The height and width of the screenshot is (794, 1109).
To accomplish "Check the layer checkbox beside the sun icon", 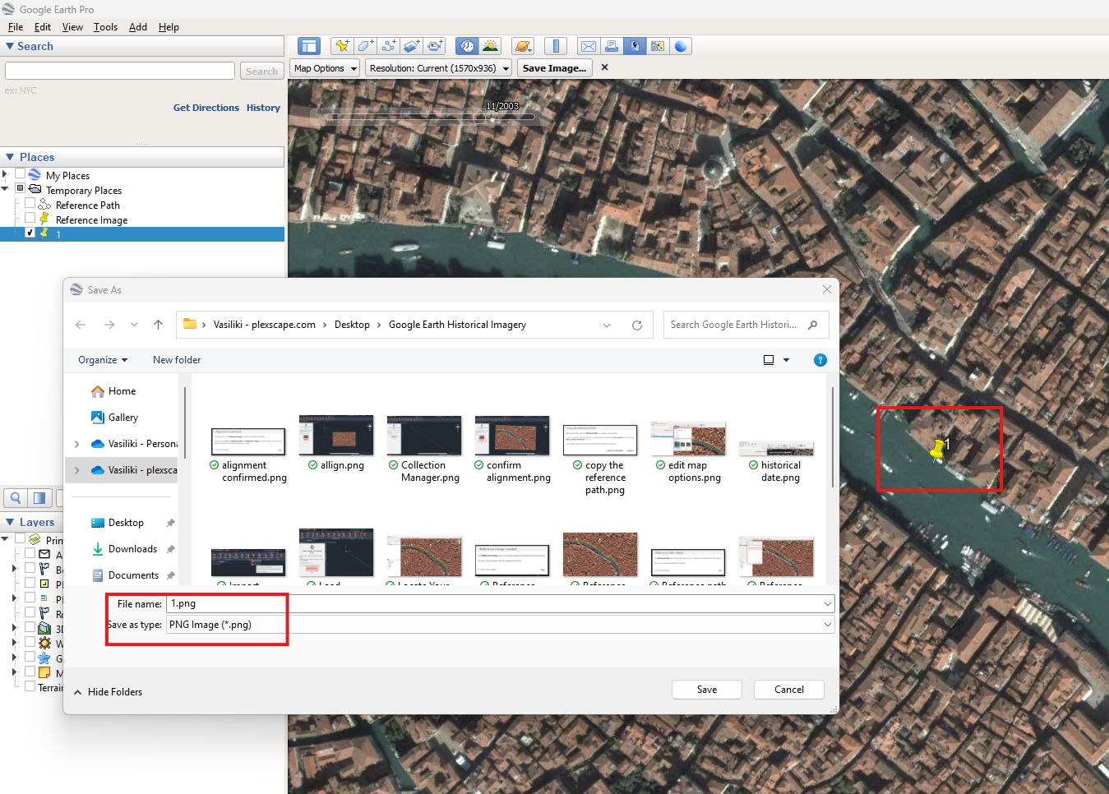I will (x=30, y=643).
